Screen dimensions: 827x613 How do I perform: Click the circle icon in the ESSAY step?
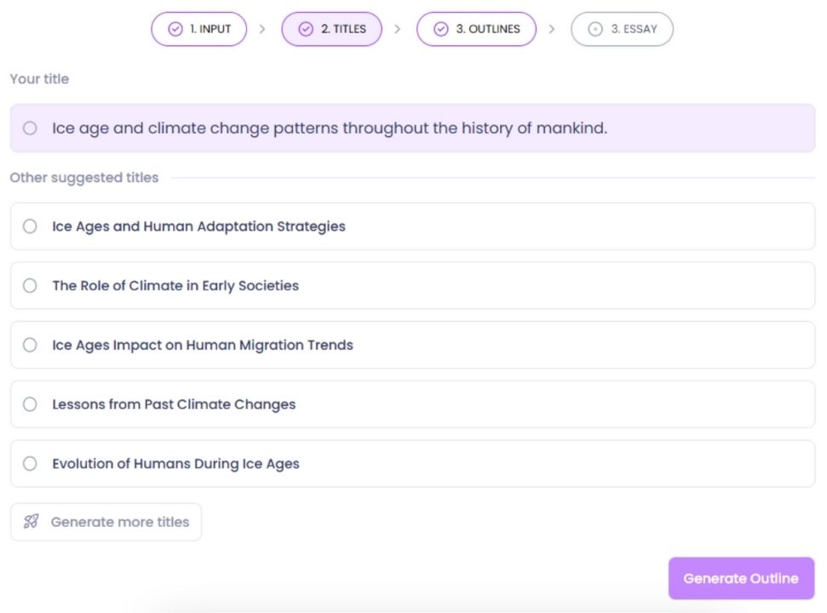(595, 29)
